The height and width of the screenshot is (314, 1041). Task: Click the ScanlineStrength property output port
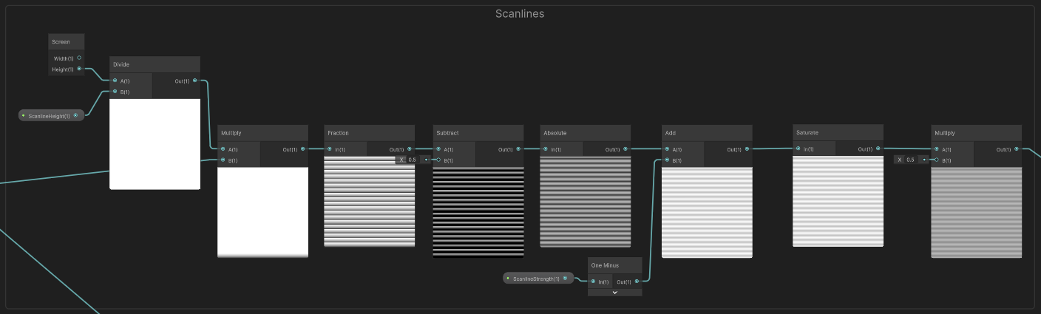pos(565,279)
